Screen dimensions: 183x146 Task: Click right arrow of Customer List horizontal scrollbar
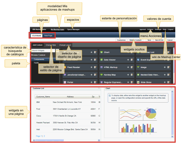(x=99, y=140)
